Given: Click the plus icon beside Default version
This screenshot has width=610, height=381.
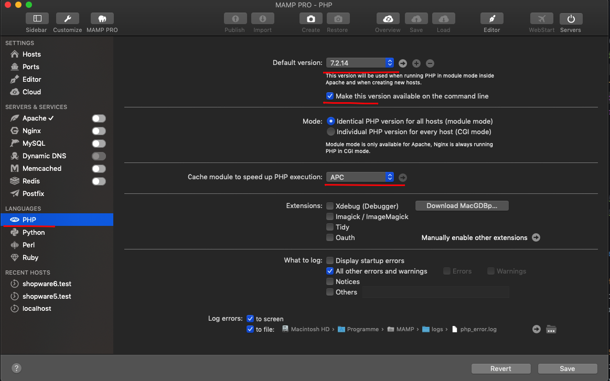Looking at the screenshot, I should coord(416,63).
